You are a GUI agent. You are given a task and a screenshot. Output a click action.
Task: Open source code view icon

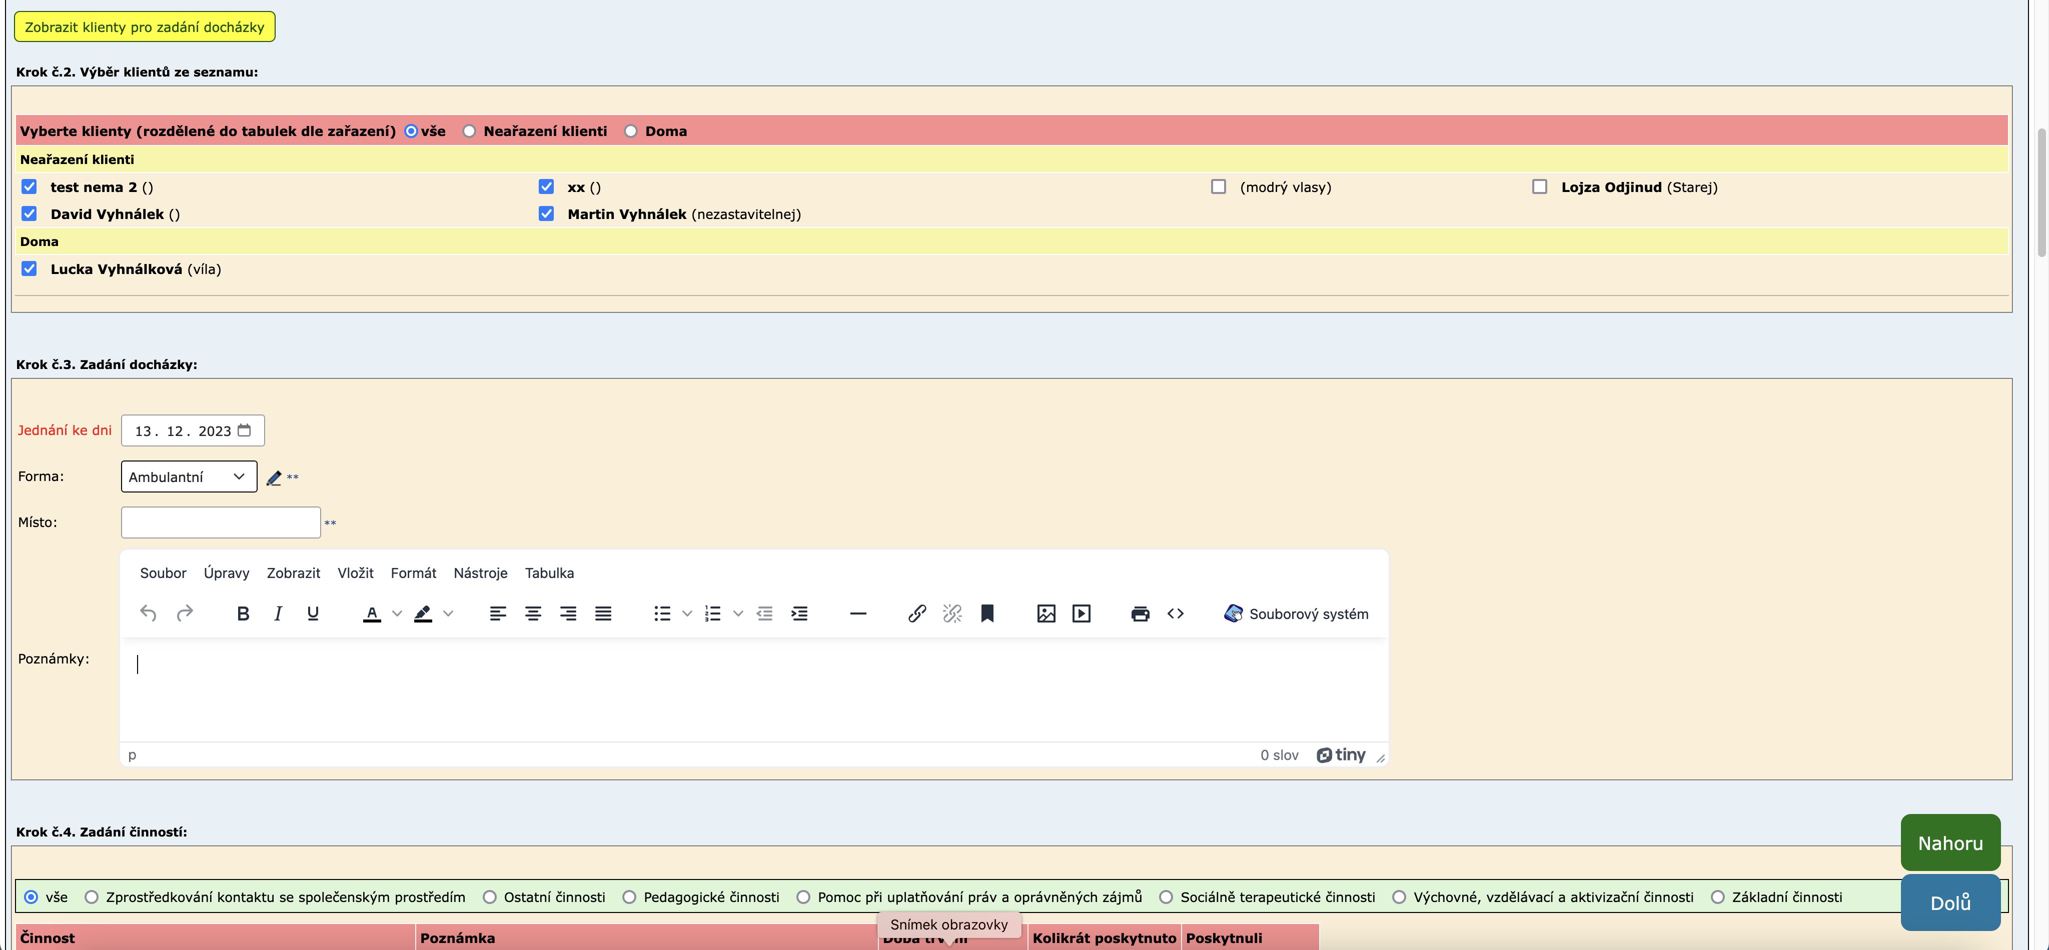1175,613
